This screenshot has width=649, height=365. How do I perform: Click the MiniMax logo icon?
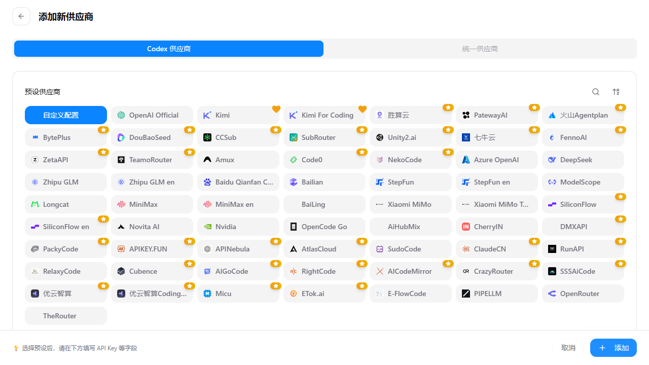121,204
